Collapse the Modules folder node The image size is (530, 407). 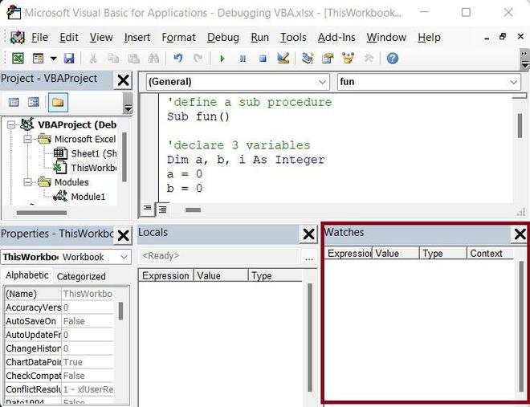[27, 182]
